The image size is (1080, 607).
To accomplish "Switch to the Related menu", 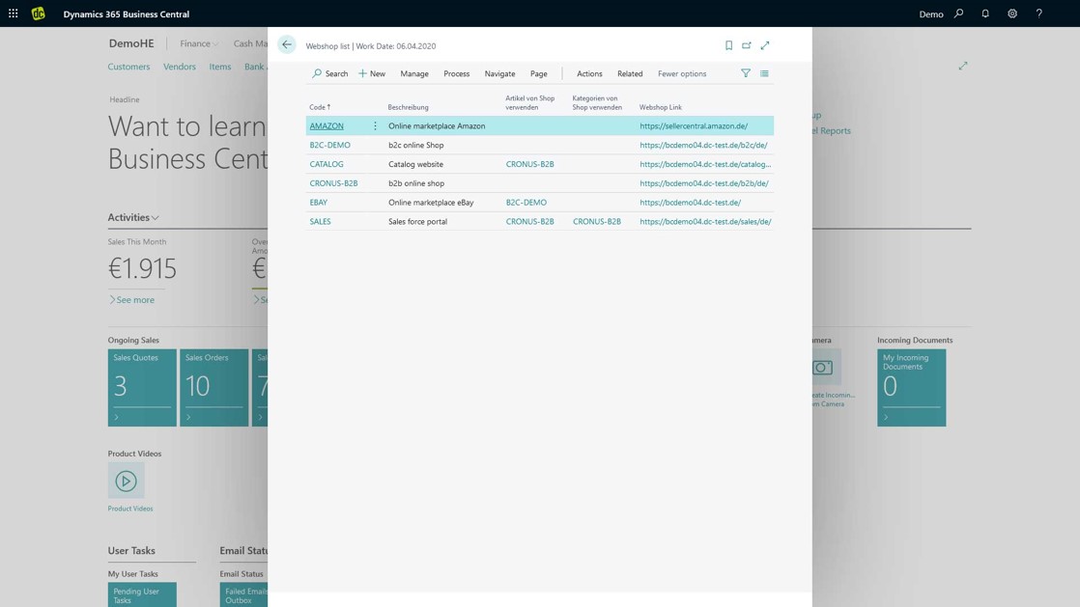I will (630, 72).
